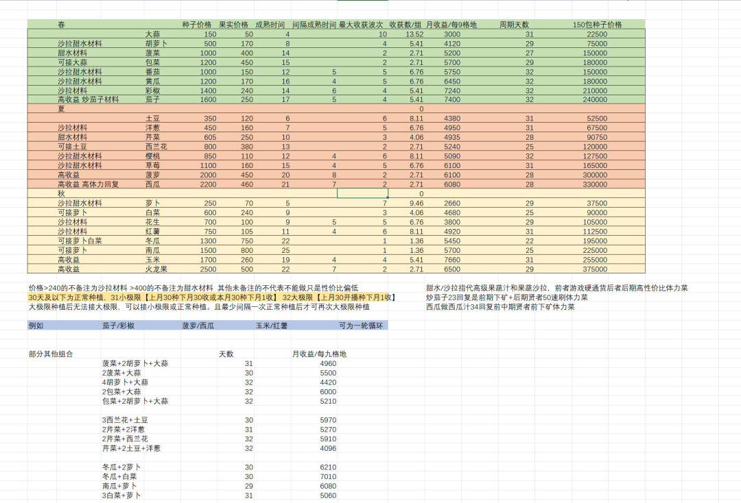Click the '可为一轮循环' cell
Viewport: 741px width, 503px height.
pos(361,326)
